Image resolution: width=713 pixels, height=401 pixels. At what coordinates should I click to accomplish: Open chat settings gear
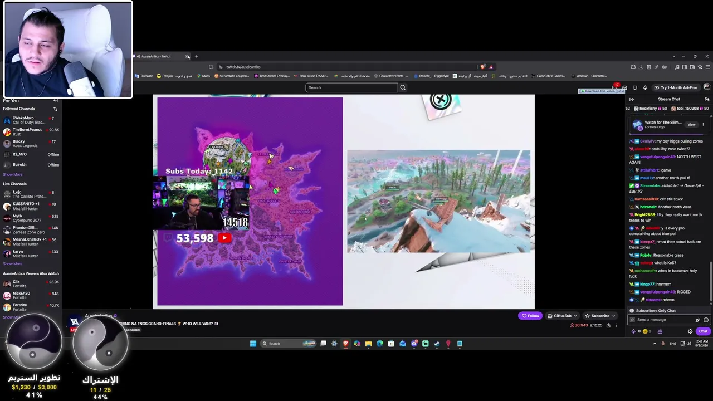pos(690,331)
